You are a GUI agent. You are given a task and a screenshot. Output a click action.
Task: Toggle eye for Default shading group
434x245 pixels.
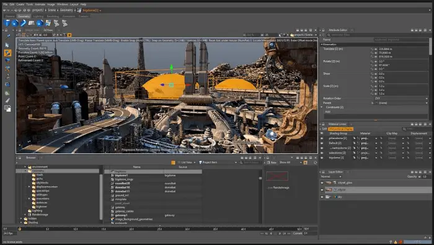(x=322, y=143)
